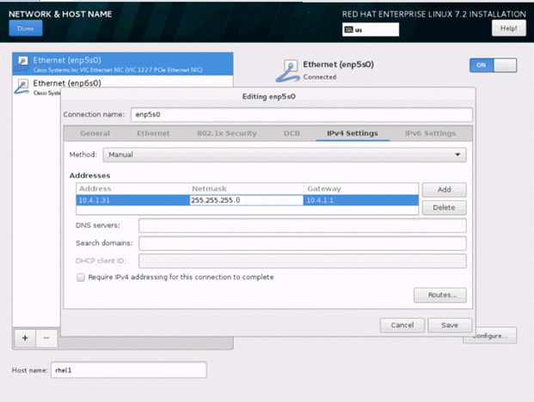Click the large Ethernet connected icon
The image size is (534, 402).
(x=288, y=70)
